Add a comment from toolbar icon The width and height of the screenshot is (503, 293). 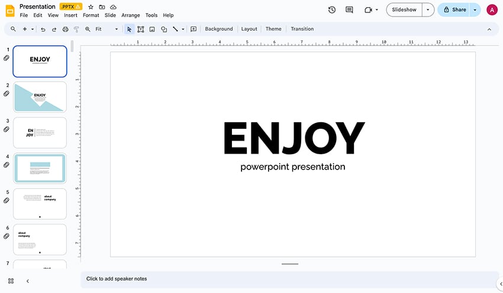click(194, 29)
